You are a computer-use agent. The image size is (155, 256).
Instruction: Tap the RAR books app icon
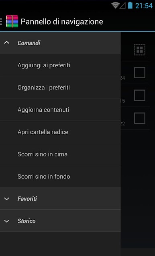[12, 21]
